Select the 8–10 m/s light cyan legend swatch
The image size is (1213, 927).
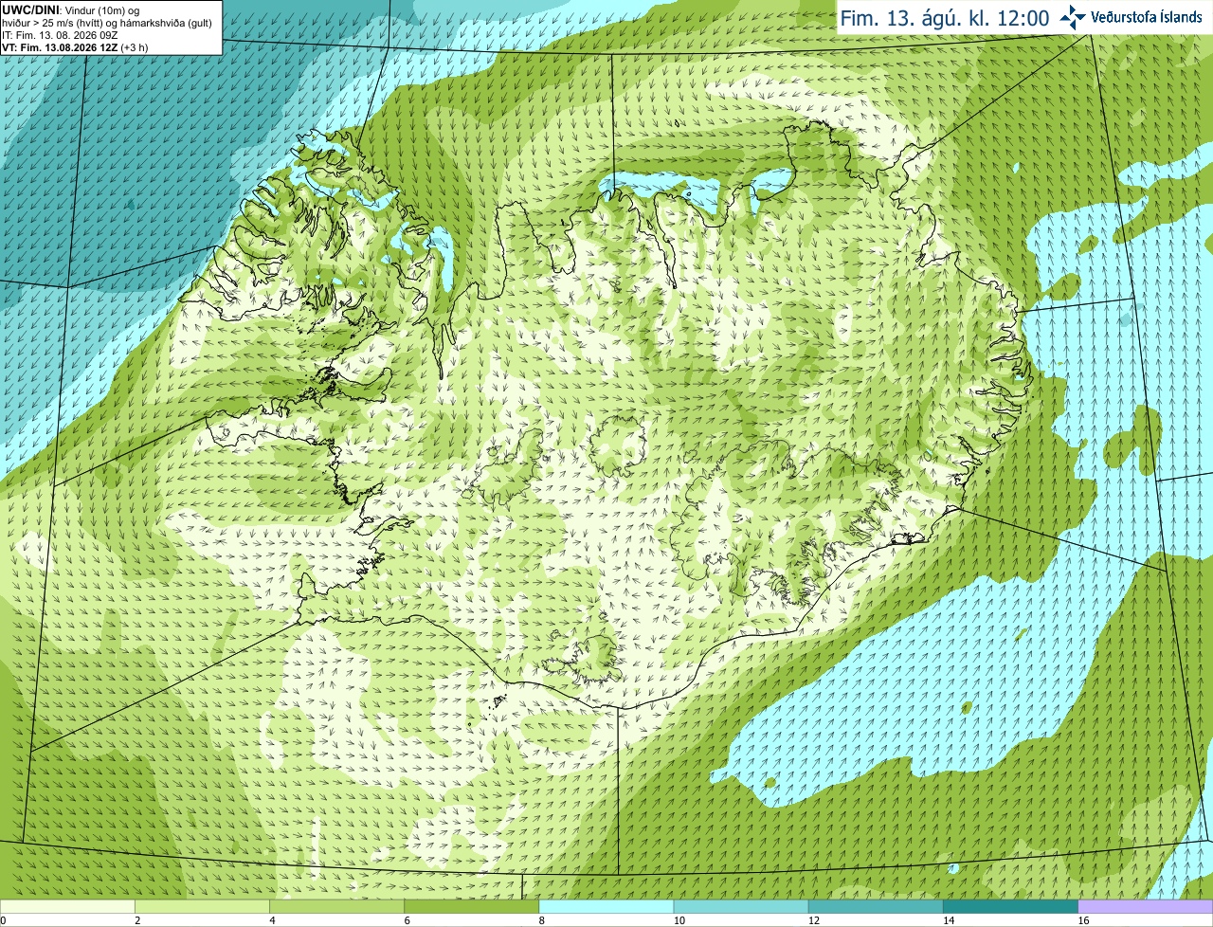[606, 906]
